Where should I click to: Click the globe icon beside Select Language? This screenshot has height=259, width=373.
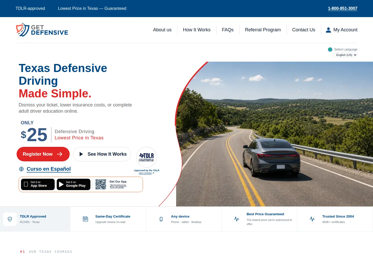coord(330,49)
